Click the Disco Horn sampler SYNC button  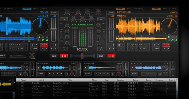pos(41,74)
